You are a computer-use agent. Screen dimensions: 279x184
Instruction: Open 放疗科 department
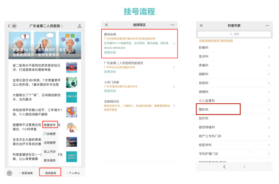pyautogui.click(x=235, y=118)
